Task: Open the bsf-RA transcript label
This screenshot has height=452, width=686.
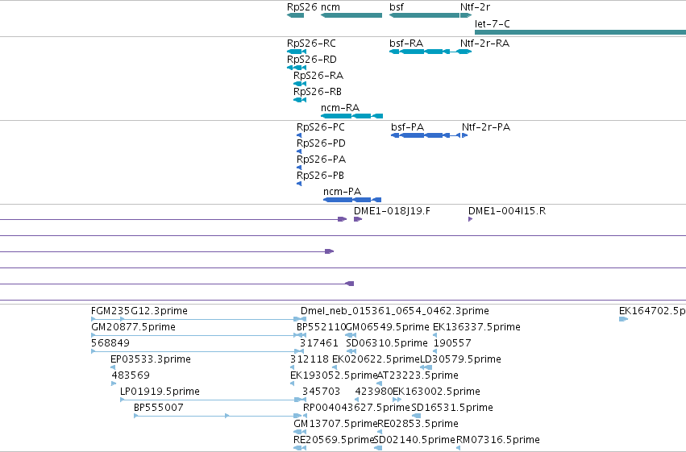Action: 406,44
